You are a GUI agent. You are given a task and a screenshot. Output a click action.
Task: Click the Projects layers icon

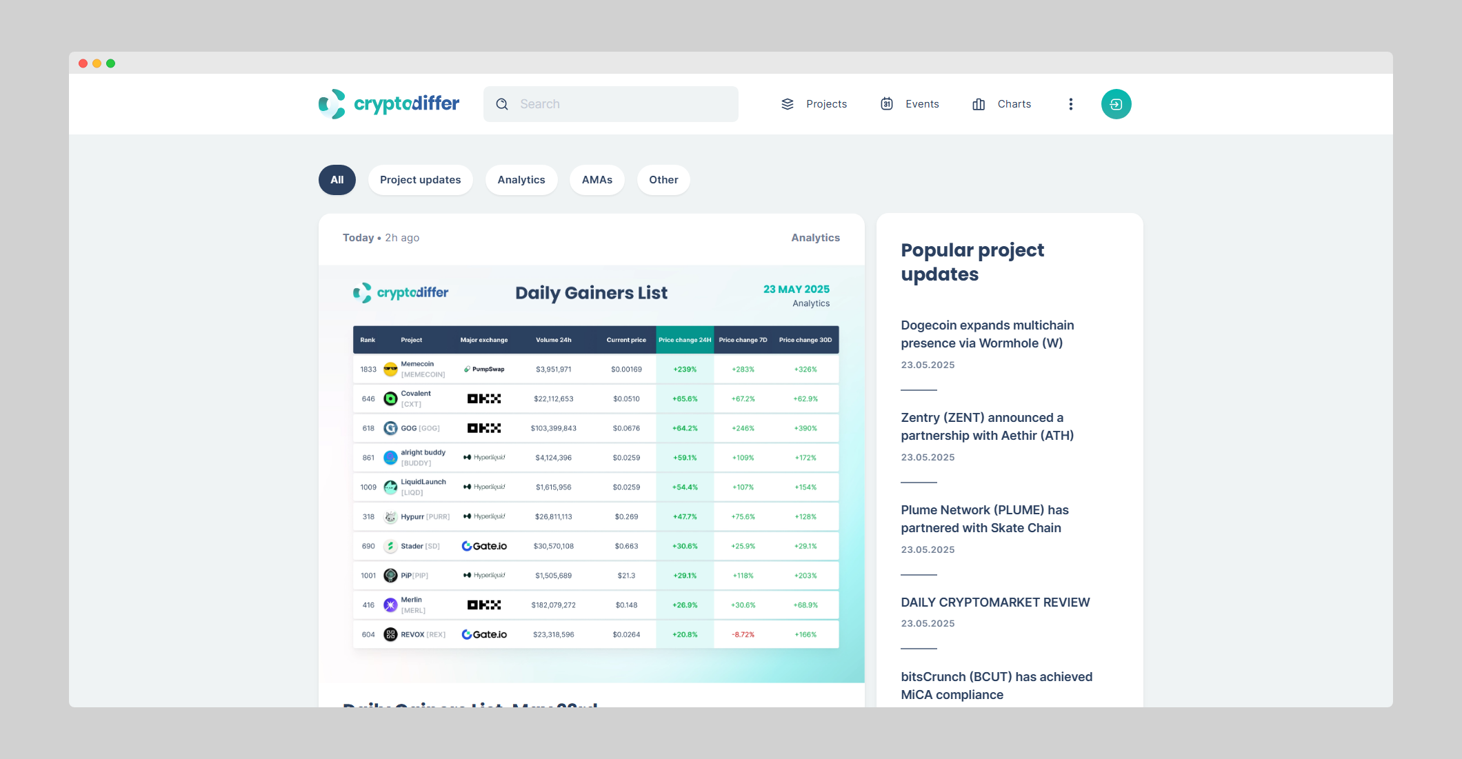[x=788, y=104]
